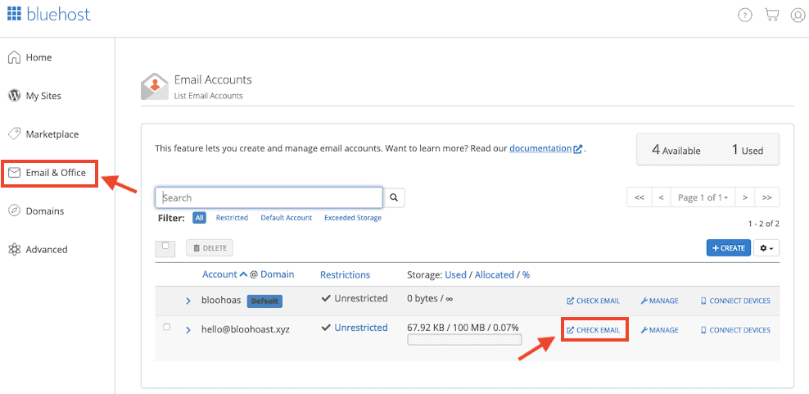
Task: Click into the Search field
Action: (x=269, y=197)
